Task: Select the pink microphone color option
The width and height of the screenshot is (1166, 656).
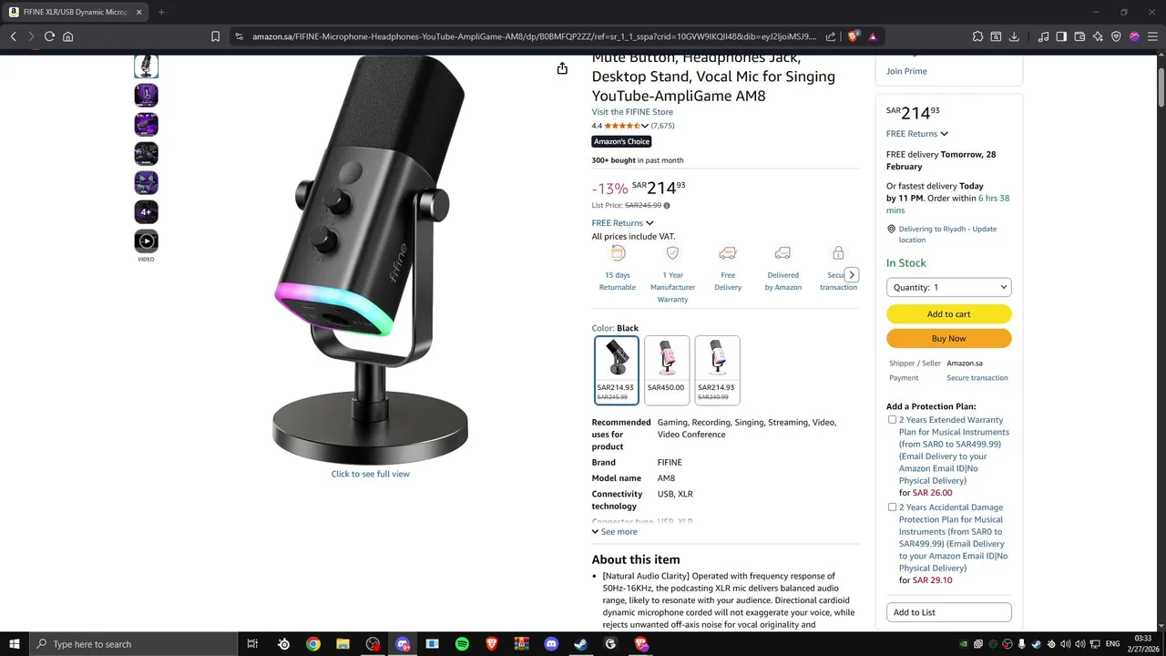Action: coord(667,370)
